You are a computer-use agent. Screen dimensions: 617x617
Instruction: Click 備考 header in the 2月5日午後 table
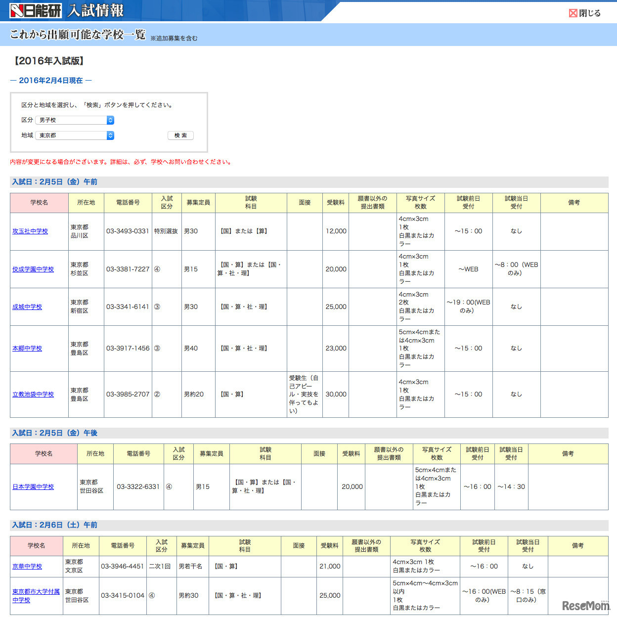[568, 454]
